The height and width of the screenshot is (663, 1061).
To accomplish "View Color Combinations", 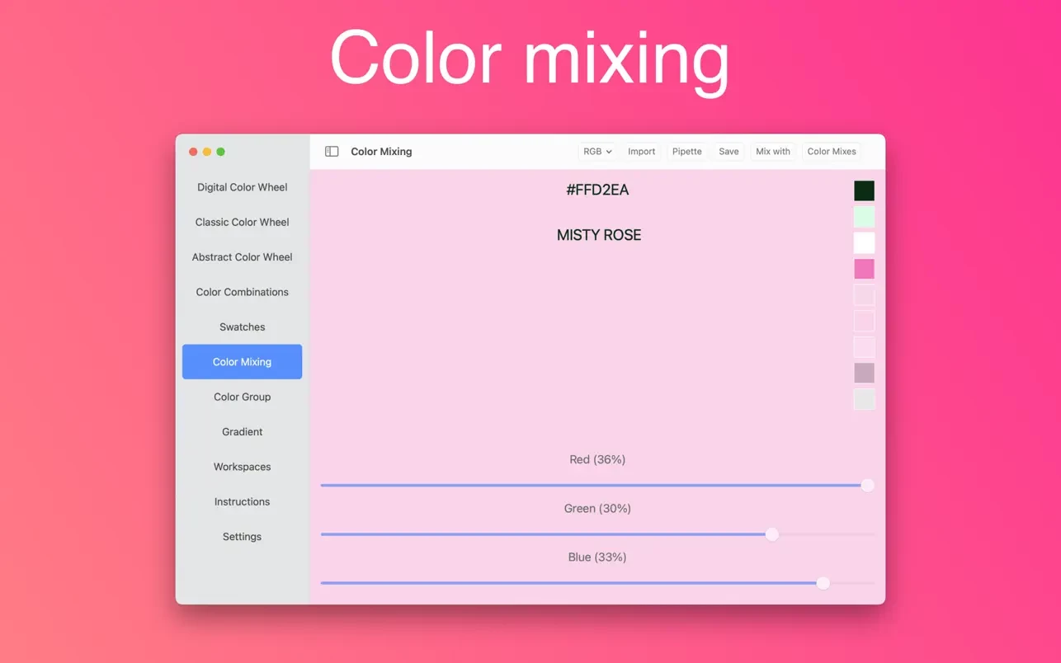I will [x=242, y=292].
